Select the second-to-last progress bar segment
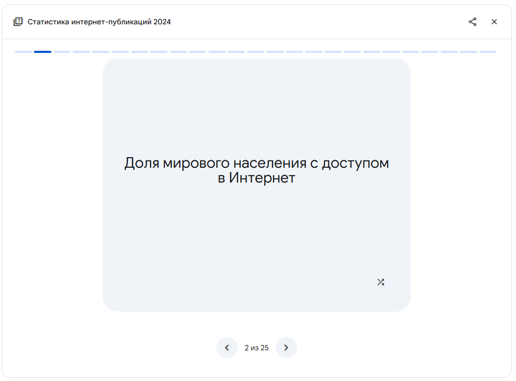The width and height of the screenshot is (516, 381). [468, 52]
